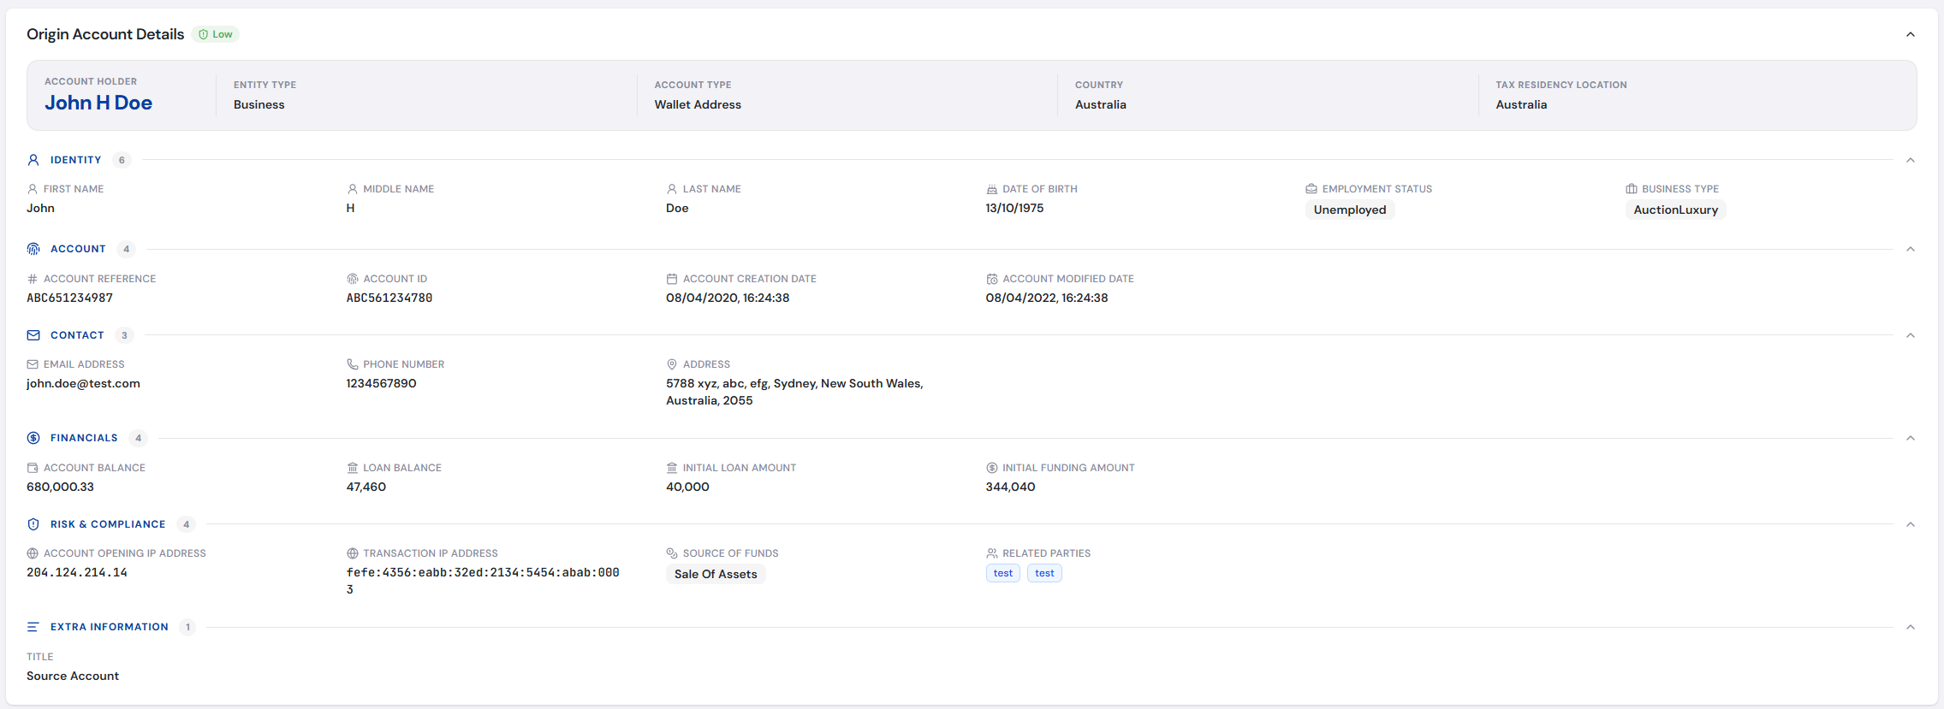Click the Loan Balance bank icon
The height and width of the screenshot is (709, 1944).
[x=353, y=468]
